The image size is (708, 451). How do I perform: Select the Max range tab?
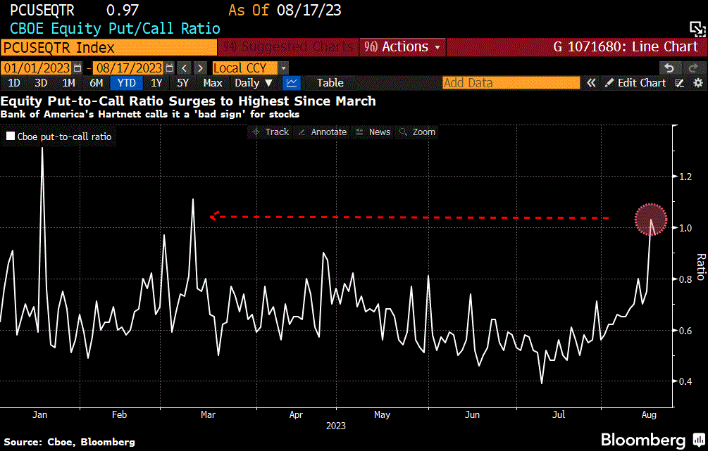point(213,83)
